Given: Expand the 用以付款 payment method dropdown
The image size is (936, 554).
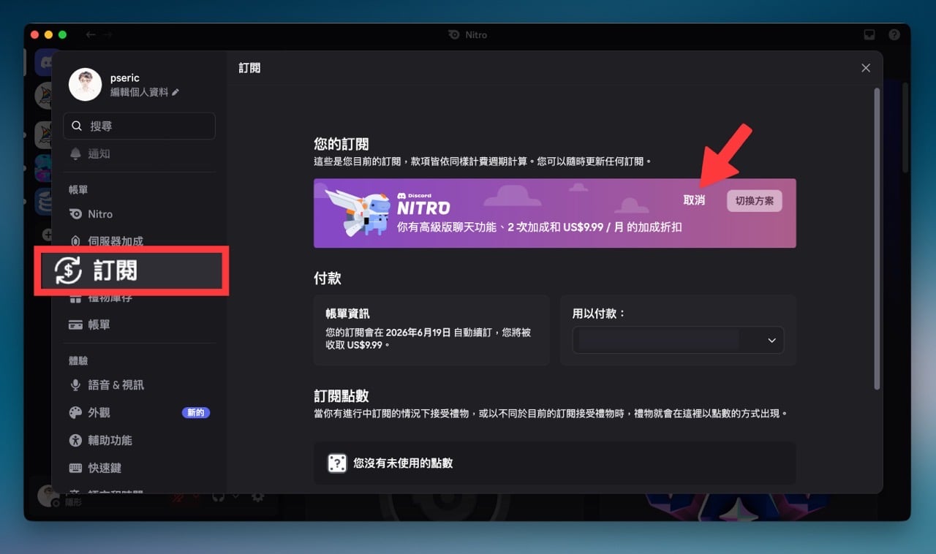Looking at the screenshot, I should [678, 340].
